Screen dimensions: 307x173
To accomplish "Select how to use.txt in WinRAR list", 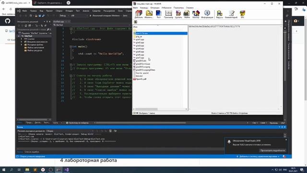I will pos(142,73).
